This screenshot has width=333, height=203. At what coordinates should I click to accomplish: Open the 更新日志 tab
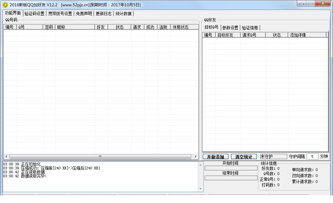[104, 14]
